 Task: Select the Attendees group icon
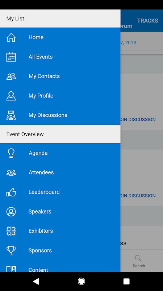coord(11,172)
